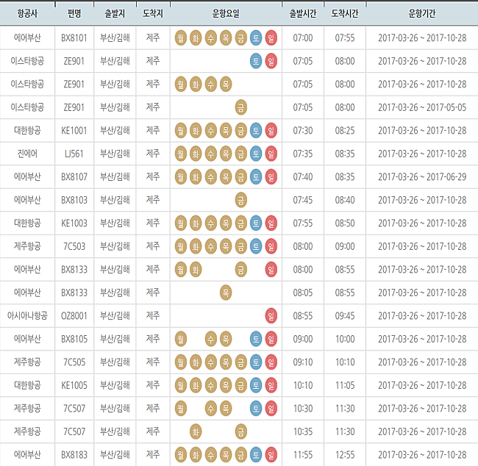This screenshot has width=478, height=466.
Task: Click the 금 icon in the ZE901 row ending 2017-05-05
Action: [x=240, y=107]
